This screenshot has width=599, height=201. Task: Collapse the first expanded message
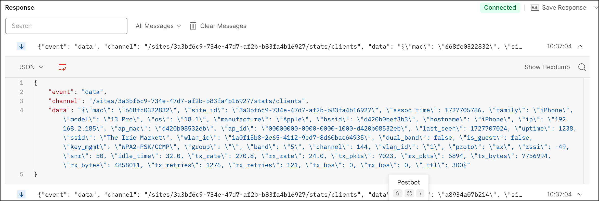[580, 46]
